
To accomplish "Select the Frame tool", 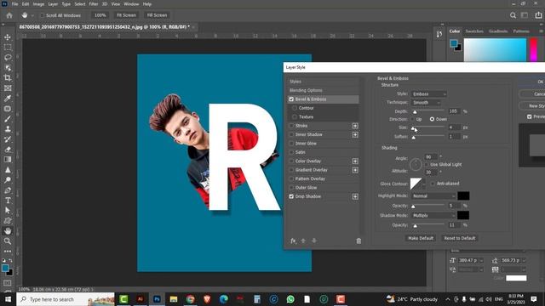I will click(8, 88).
